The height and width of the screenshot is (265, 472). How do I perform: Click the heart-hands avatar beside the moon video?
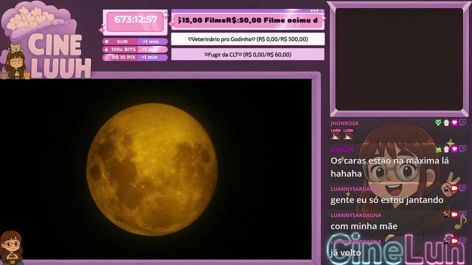(11, 248)
